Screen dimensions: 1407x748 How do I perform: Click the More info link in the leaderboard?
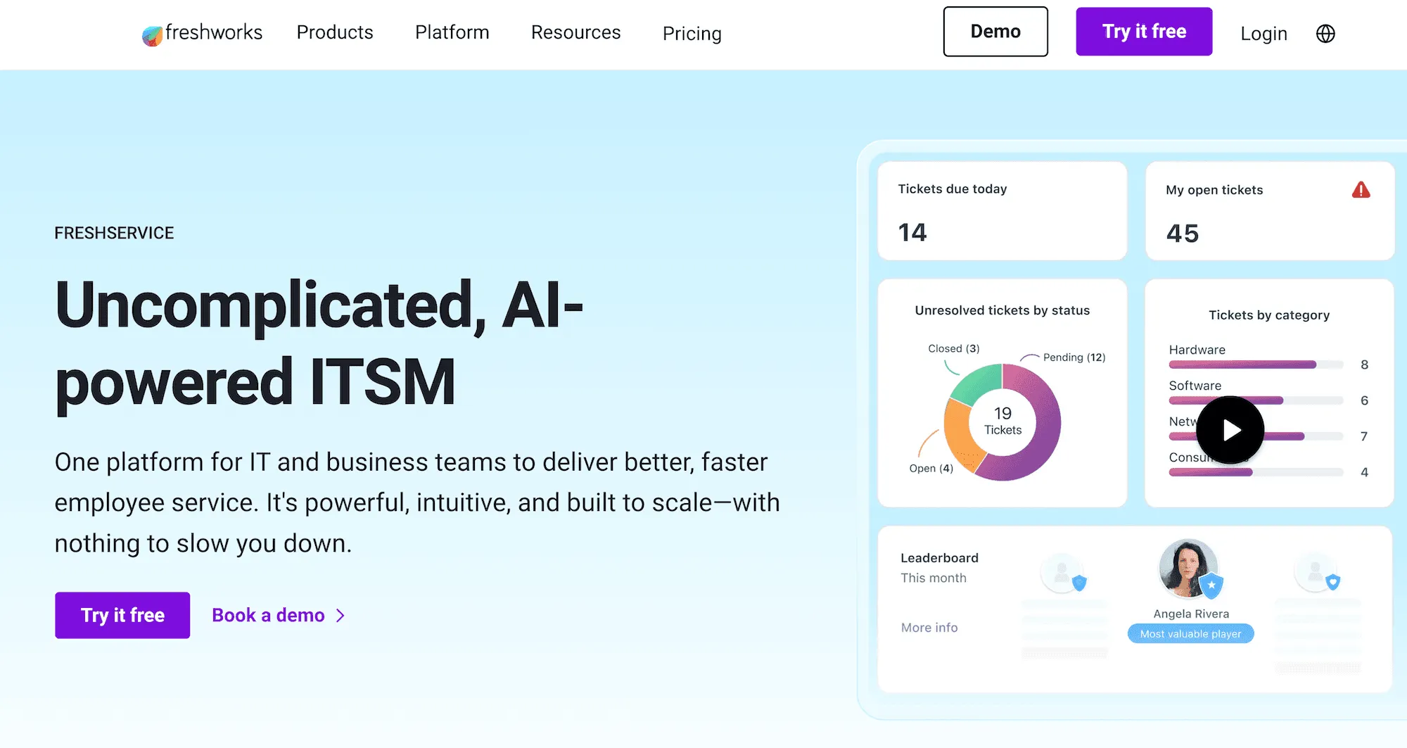click(929, 627)
